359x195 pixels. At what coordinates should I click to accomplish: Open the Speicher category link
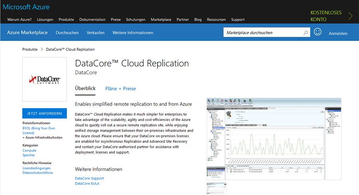click(x=29, y=155)
